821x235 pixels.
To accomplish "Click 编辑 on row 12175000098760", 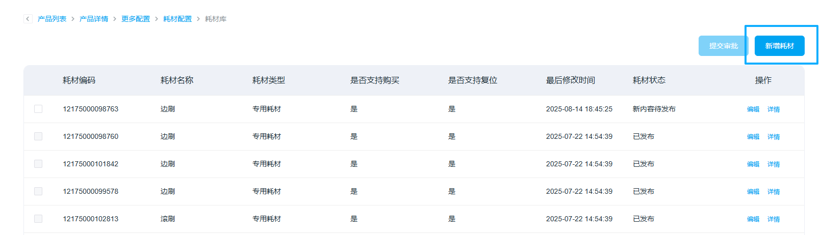I will tap(753, 137).
